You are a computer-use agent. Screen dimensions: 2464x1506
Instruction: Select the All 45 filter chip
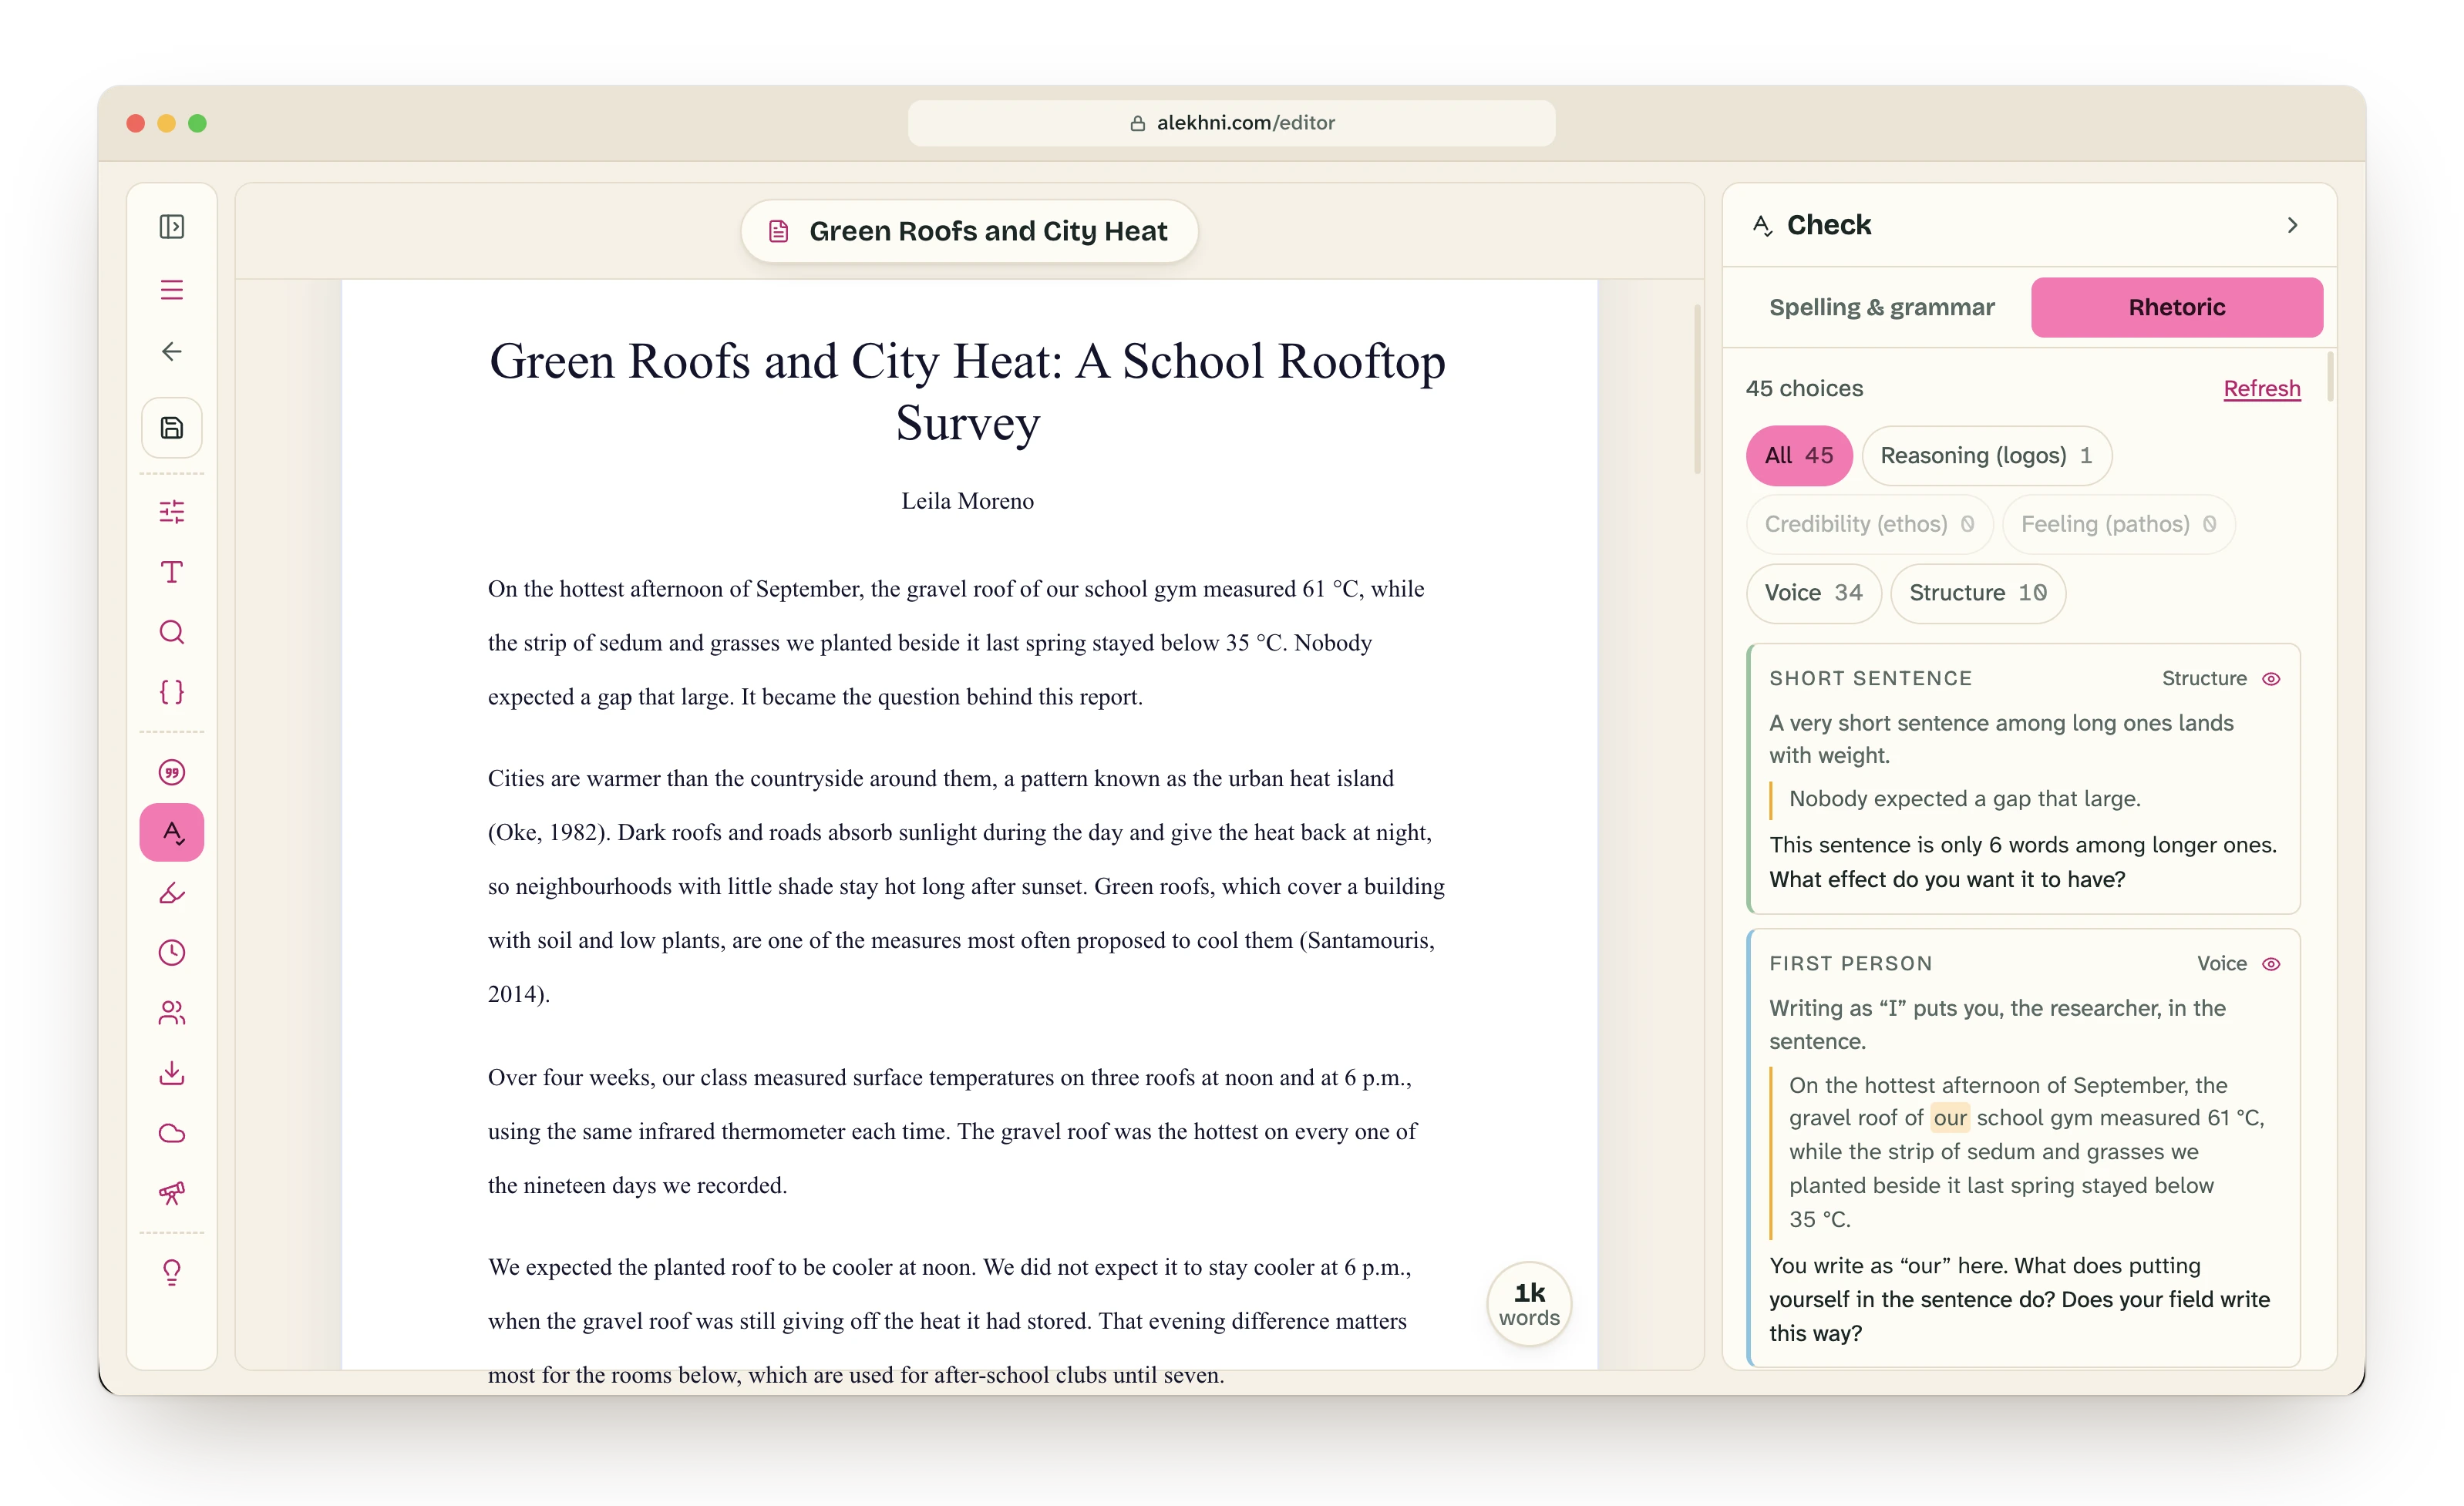click(1799, 456)
